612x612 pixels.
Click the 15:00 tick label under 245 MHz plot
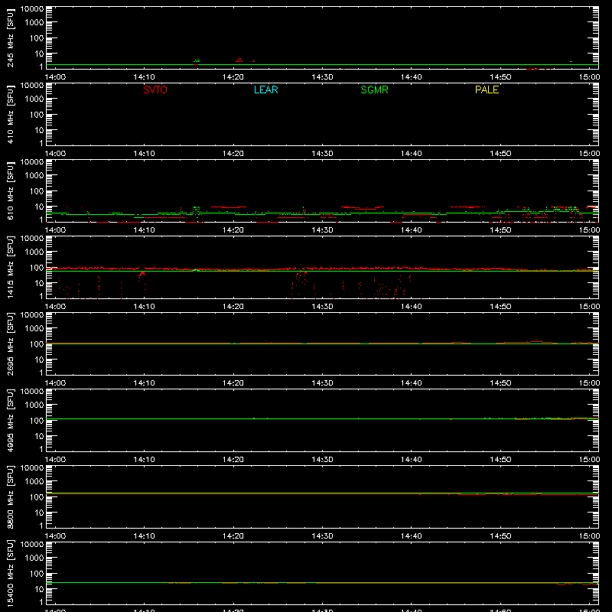(x=589, y=77)
